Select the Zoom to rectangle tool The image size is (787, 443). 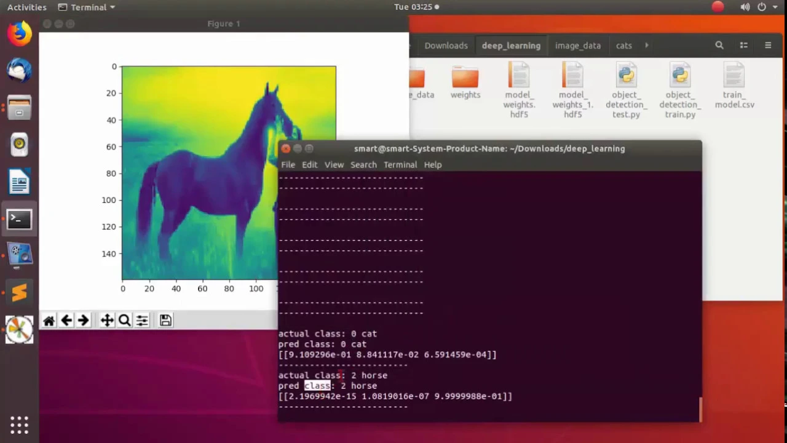click(124, 320)
